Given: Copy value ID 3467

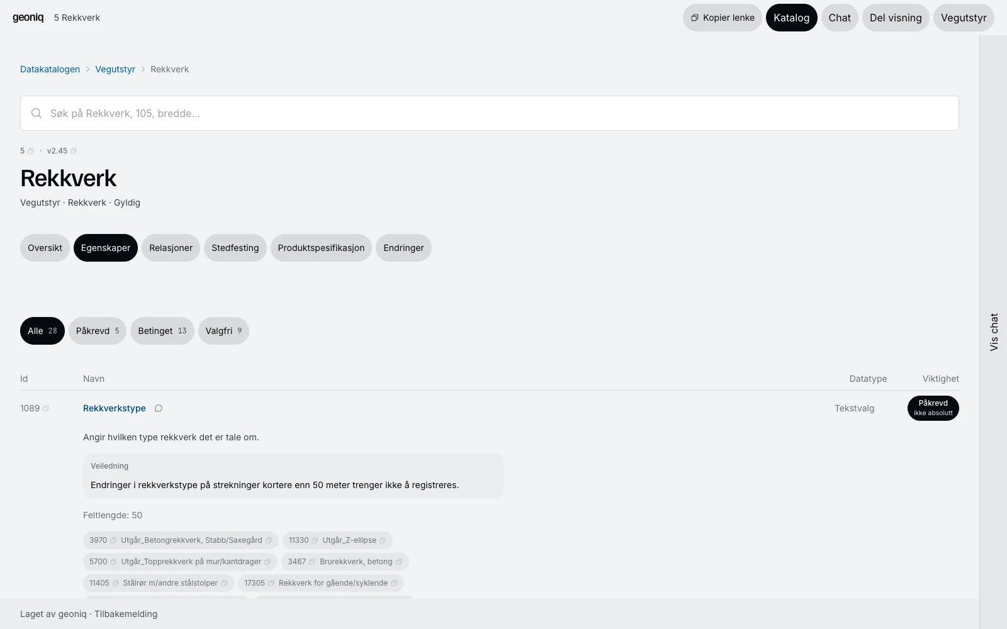Looking at the screenshot, I should (312, 562).
